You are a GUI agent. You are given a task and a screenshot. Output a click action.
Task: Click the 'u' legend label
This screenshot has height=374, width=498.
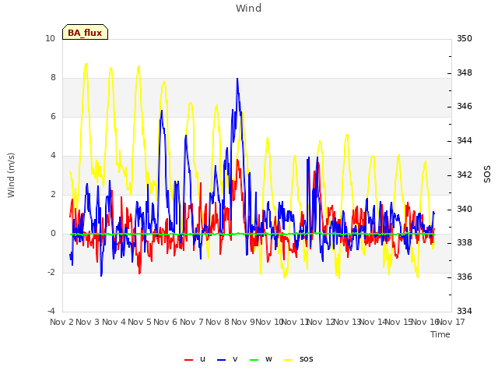202,359
